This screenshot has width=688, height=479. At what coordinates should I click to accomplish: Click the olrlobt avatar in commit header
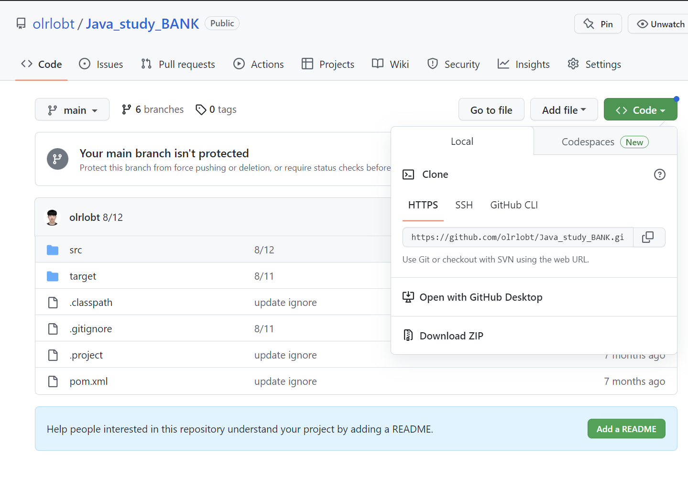click(52, 217)
